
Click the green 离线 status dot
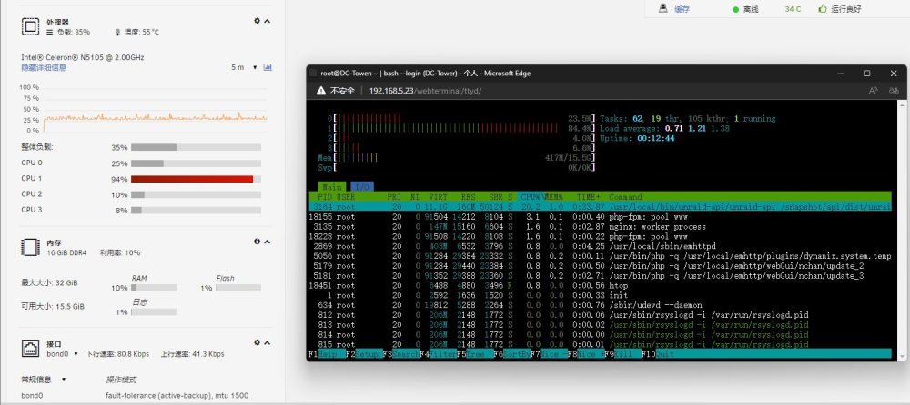736,10
